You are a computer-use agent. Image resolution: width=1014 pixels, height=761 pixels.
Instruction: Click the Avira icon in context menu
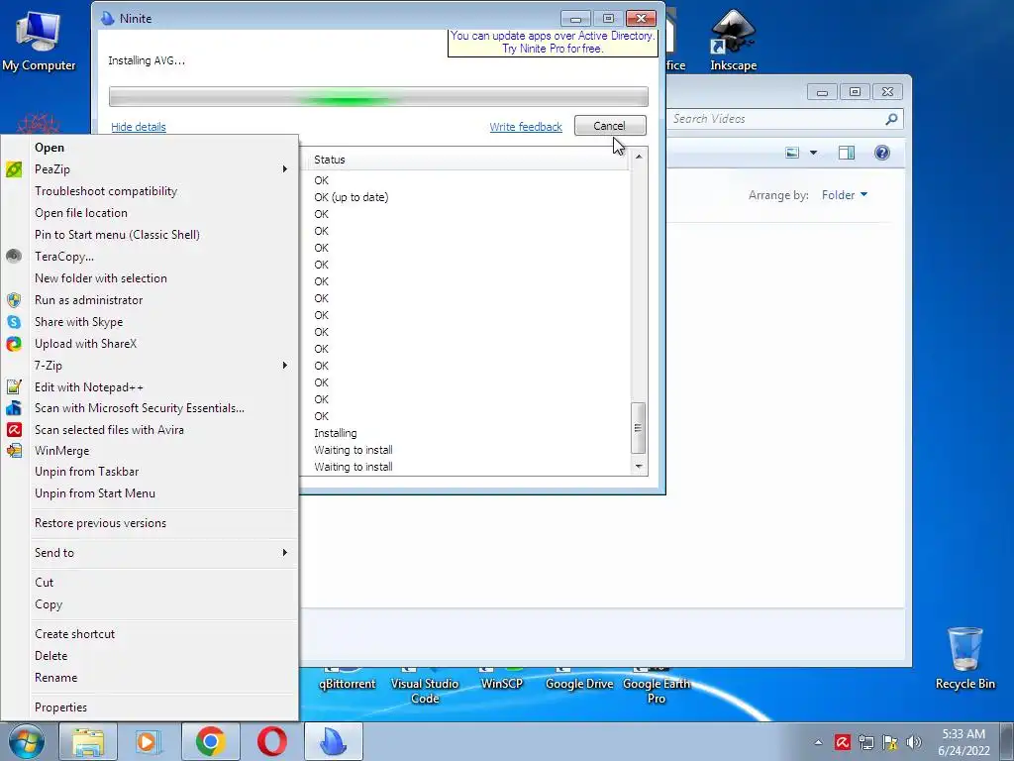[14, 430]
